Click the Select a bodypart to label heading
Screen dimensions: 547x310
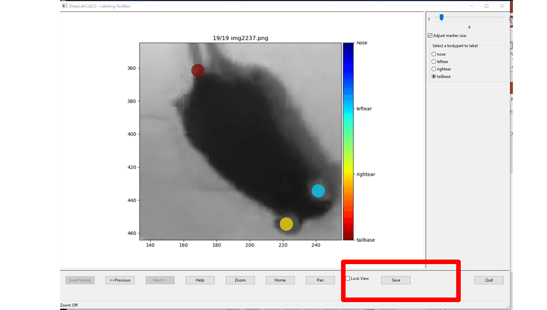click(455, 46)
